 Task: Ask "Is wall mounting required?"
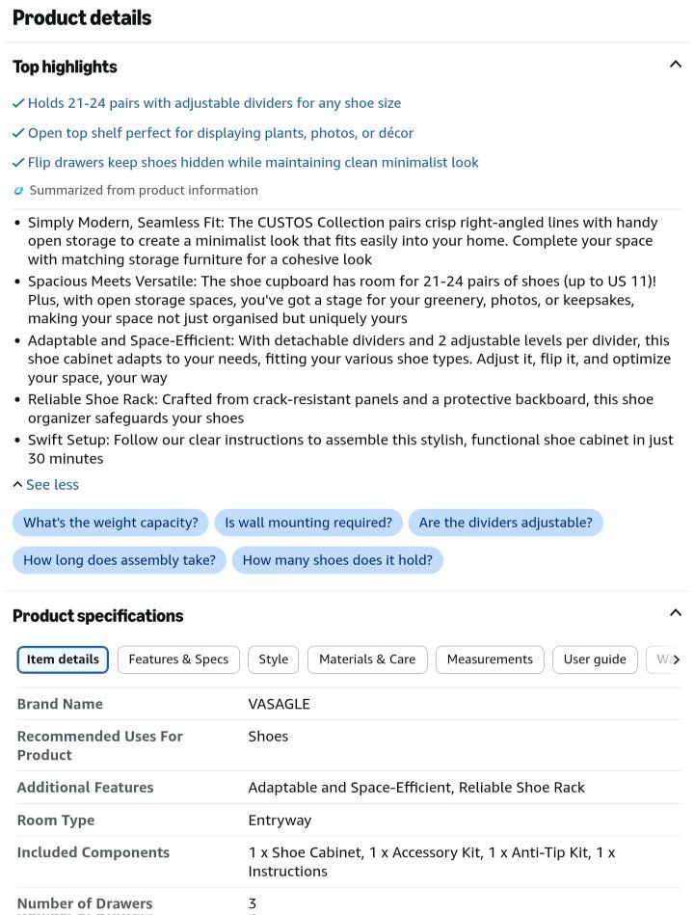coord(308,523)
